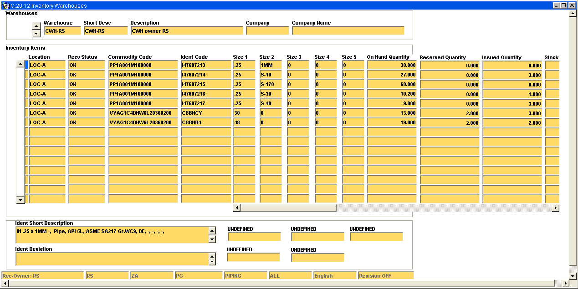Click the Warehouse field containing CWH-RS
This screenshot has height=289, width=578.
pyautogui.click(x=62, y=31)
